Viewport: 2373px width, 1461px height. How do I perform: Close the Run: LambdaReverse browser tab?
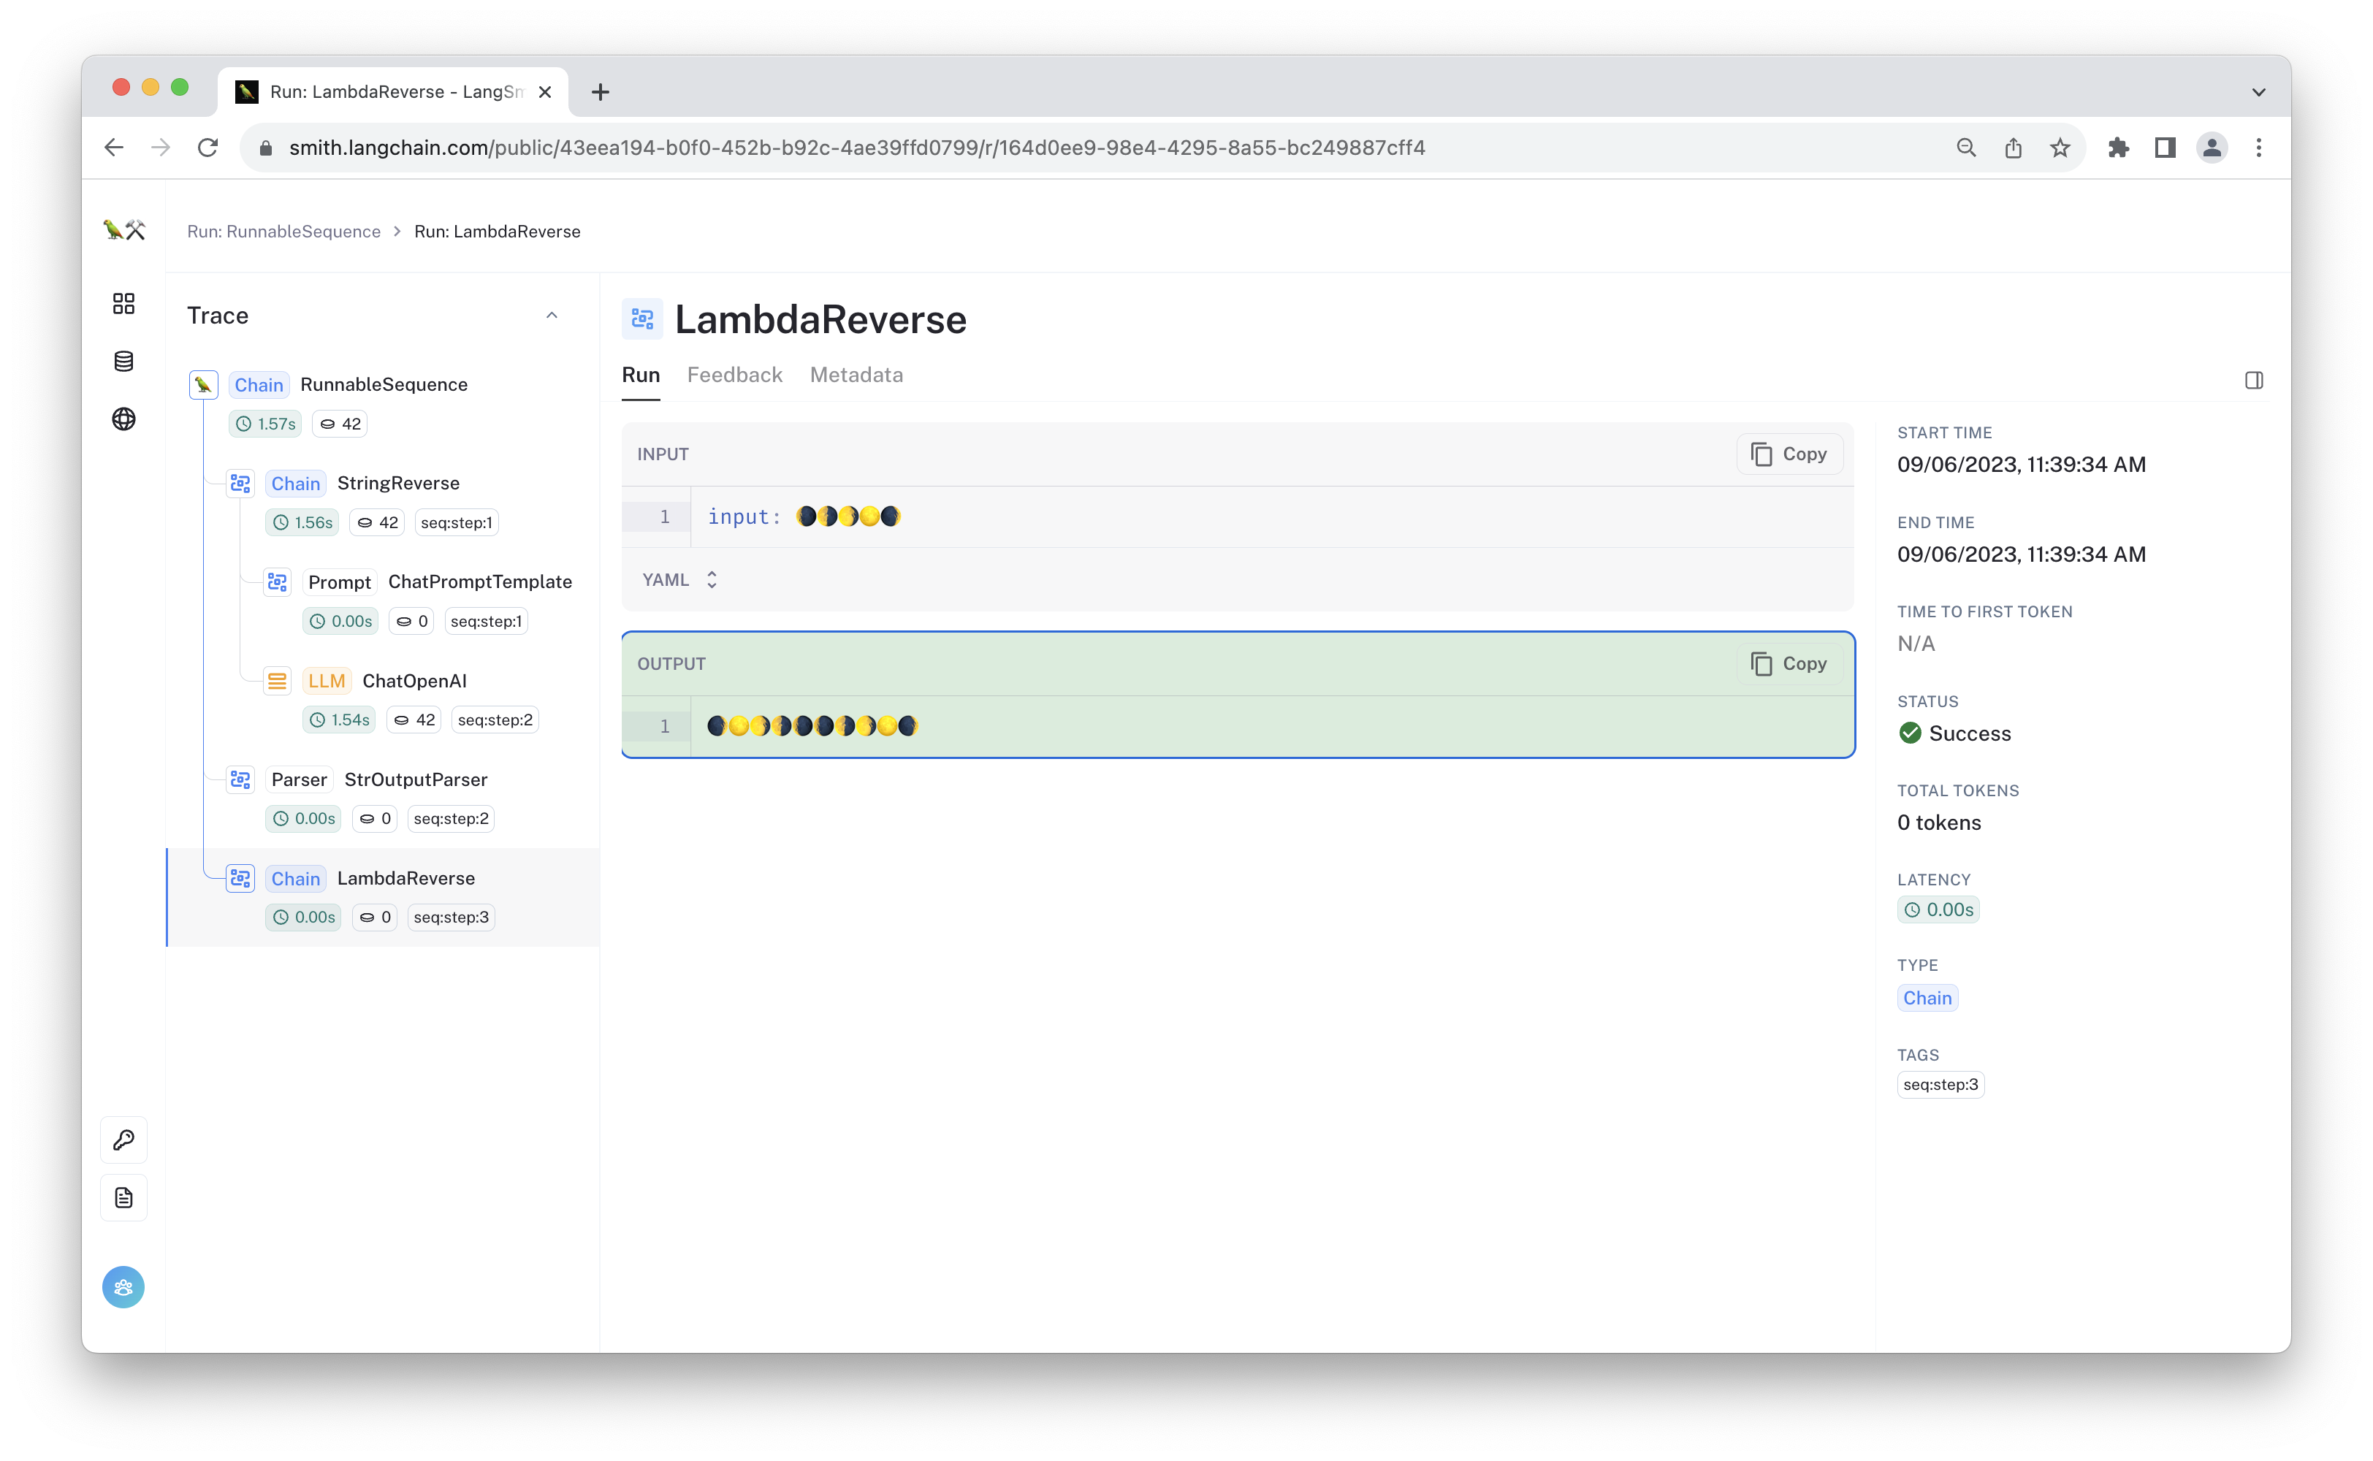(x=545, y=92)
